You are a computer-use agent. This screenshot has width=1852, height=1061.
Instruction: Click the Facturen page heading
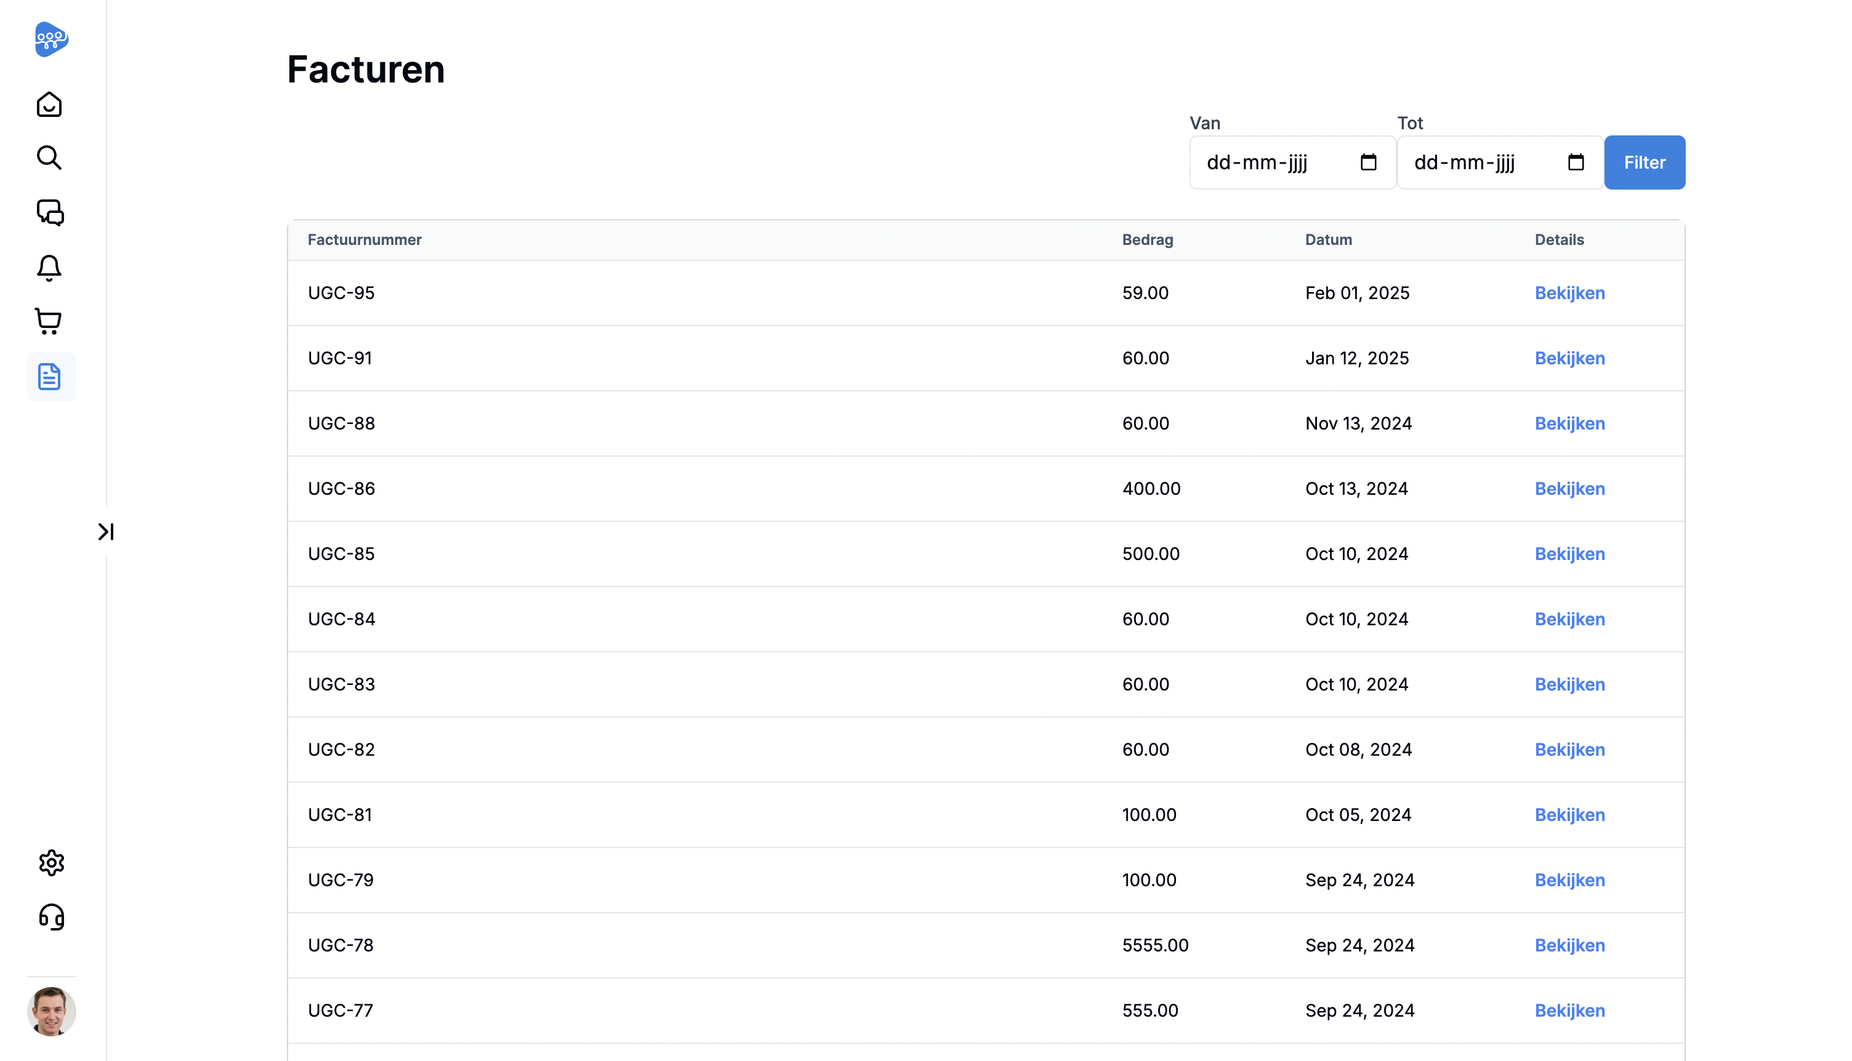[x=366, y=70]
